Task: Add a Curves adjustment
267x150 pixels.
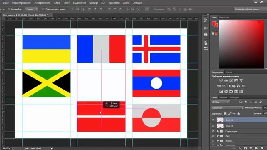Action: [231, 80]
